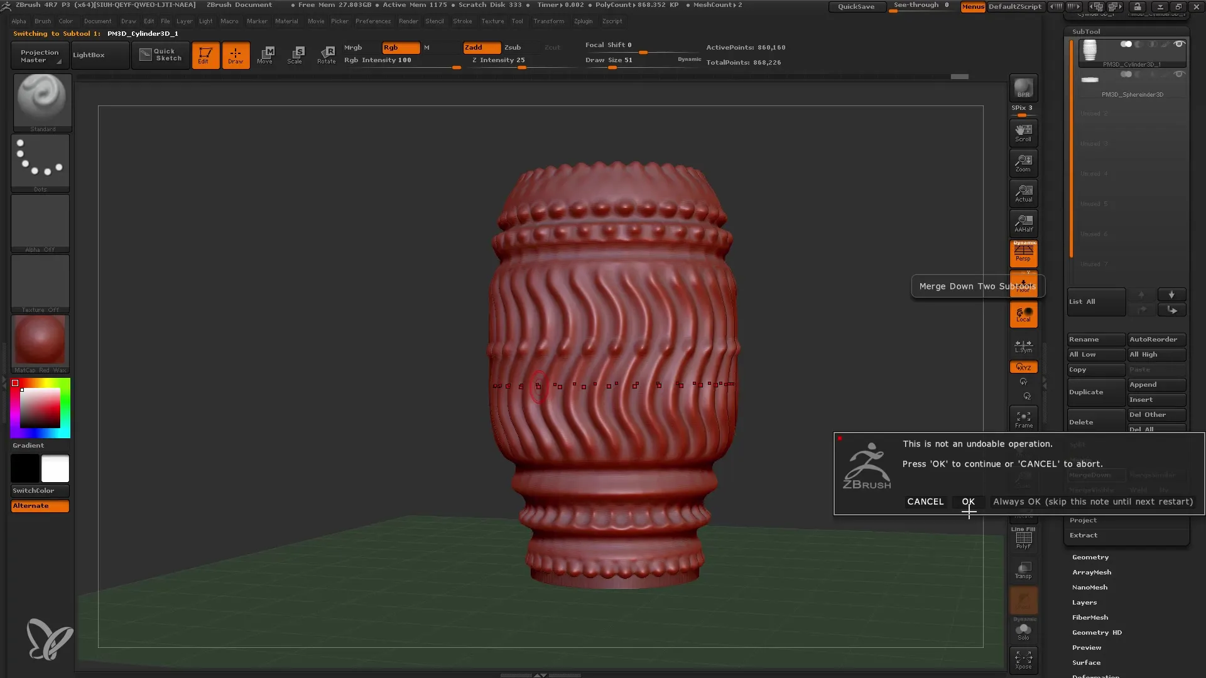The width and height of the screenshot is (1206, 678).
Task: Expand the Geometry section
Action: tap(1090, 556)
